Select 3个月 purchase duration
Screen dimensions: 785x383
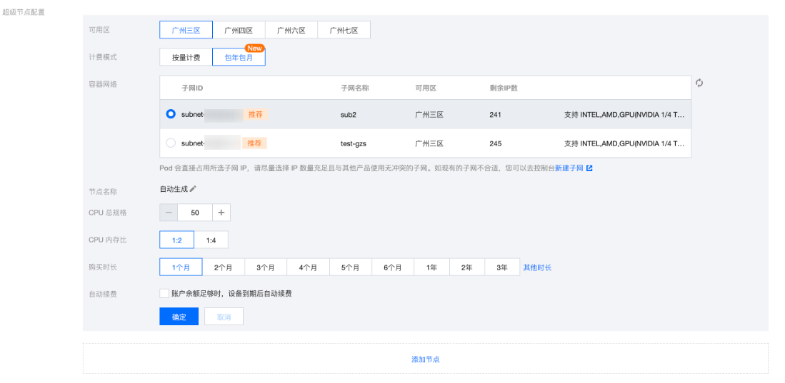pos(266,267)
